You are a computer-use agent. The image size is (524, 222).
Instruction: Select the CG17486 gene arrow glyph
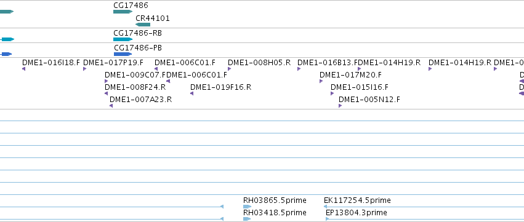[x=123, y=12]
